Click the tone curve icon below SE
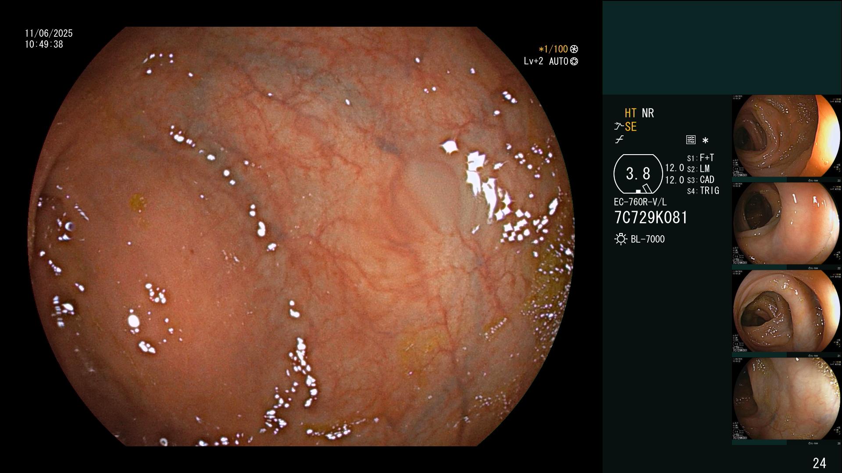The image size is (842, 473). coord(619,140)
